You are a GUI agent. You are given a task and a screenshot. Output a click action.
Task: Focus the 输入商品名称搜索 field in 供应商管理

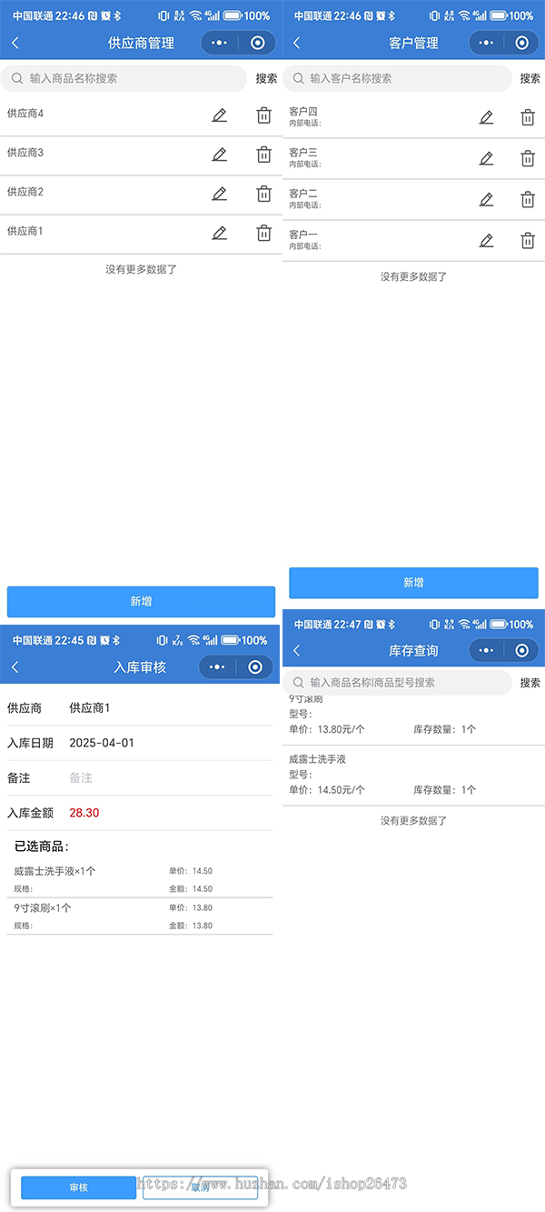124,78
